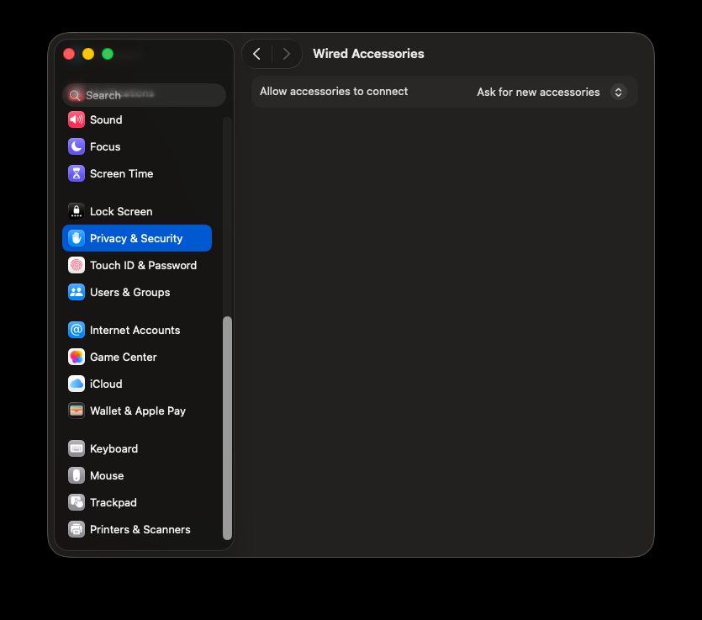702x620 pixels.
Task: Select Internet Accounts label
Action: click(135, 330)
